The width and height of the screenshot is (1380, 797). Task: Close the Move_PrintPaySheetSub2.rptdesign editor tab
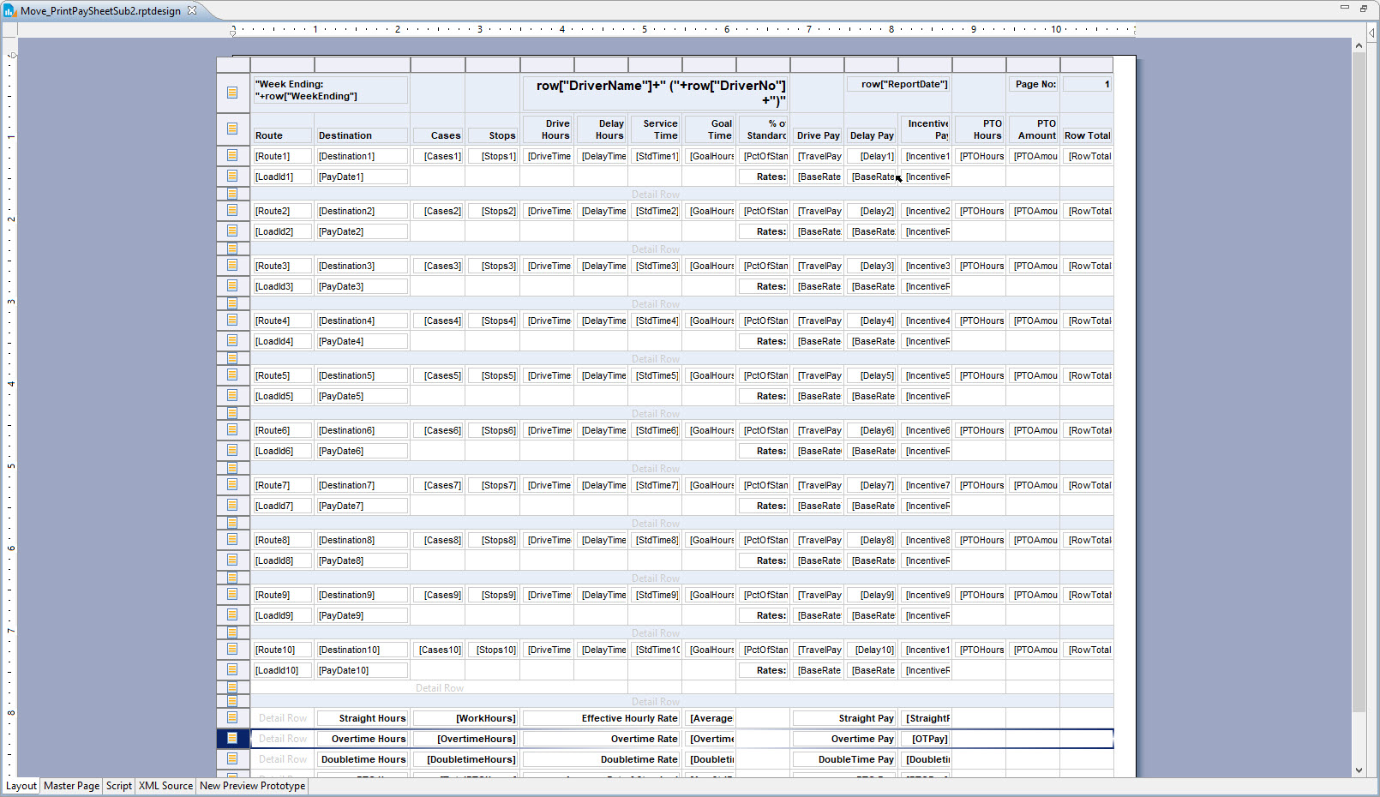pos(192,10)
